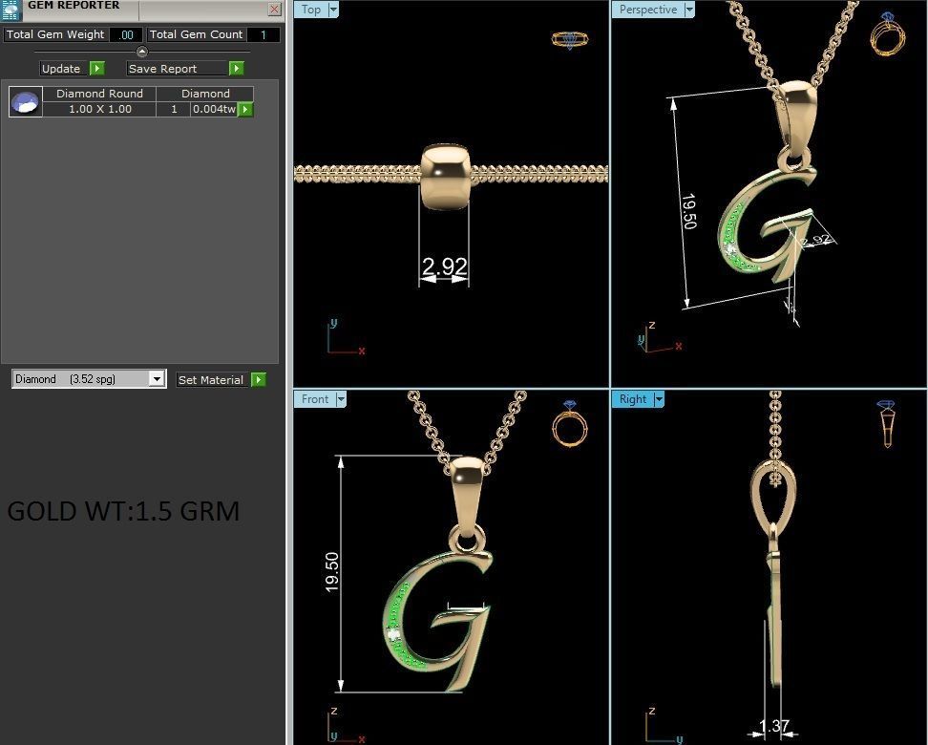Click the 1.37 dimension in Right viewport
Image resolution: width=928 pixels, height=745 pixels.
tap(774, 726)
